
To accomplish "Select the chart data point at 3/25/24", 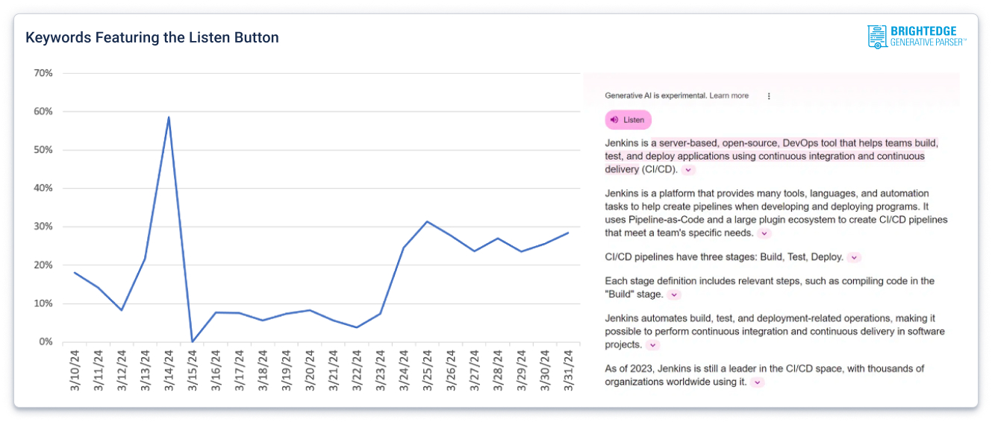I will coord(426,221).
